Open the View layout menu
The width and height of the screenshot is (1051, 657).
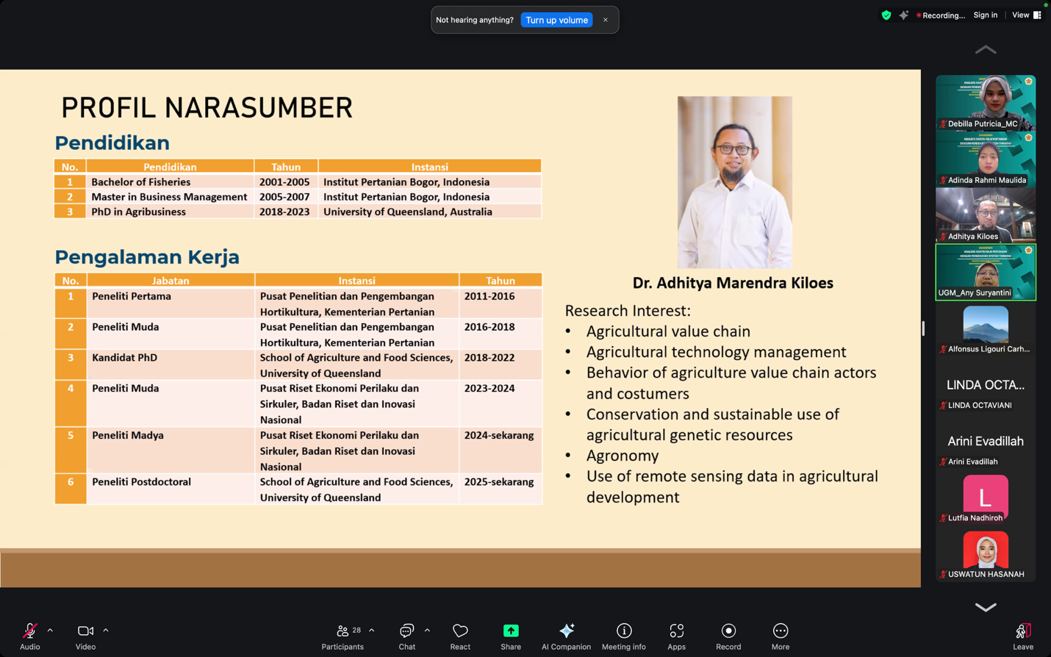pos(1026,15)
